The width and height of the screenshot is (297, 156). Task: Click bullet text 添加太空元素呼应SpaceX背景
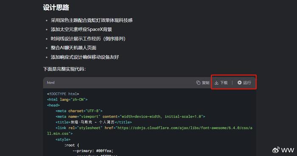81,29
